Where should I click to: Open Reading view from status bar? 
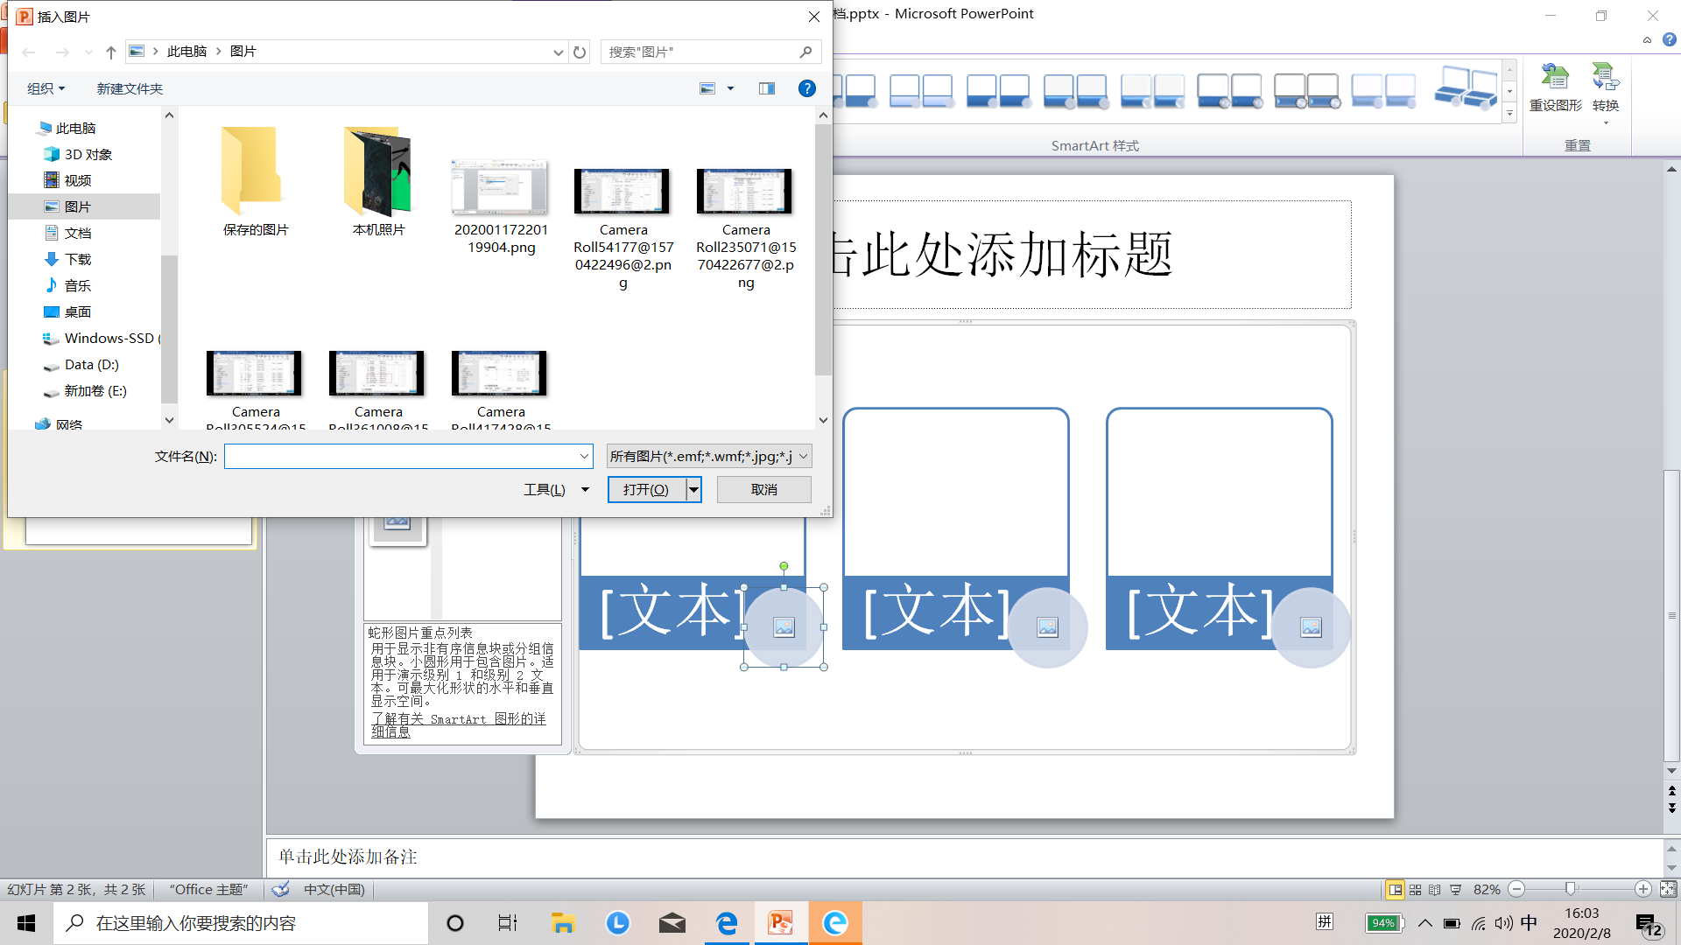pos(1435,889)
